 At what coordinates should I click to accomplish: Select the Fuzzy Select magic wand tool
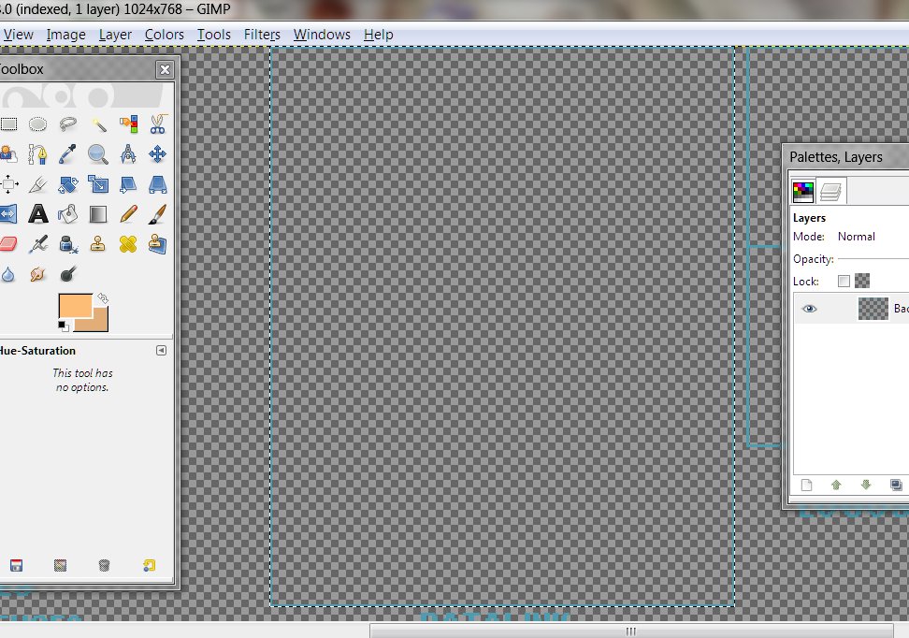pyautogui.click(x=98, y=123)
